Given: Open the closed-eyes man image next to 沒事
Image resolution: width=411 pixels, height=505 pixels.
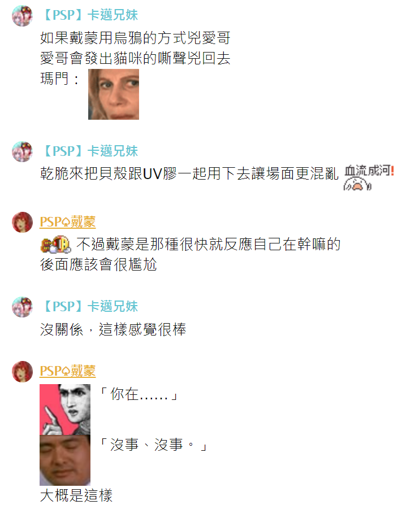Looking at the screenshot, I should tap(65, 460).
